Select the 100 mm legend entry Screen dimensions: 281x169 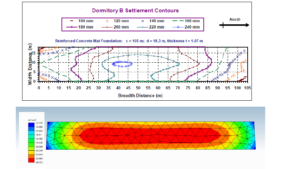coord(82,21)
